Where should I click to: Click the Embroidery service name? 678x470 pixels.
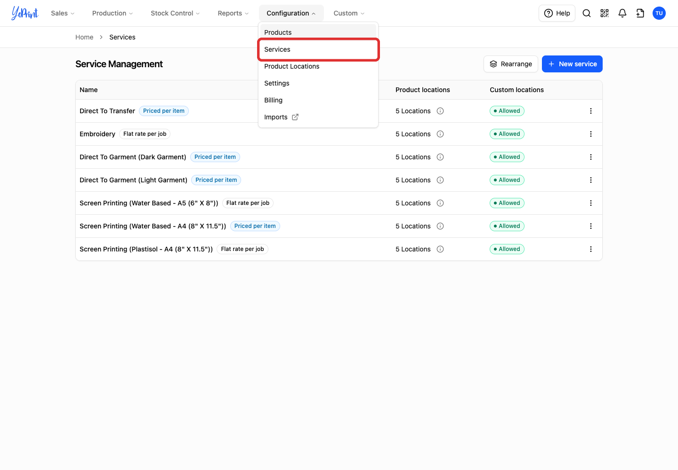97,134
